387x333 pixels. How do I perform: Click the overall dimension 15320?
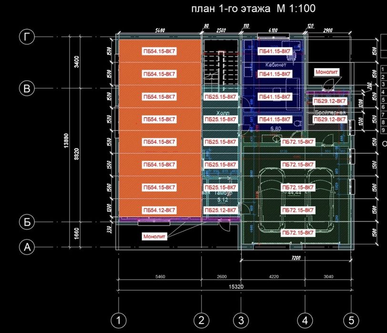click(x=236, y=287)
